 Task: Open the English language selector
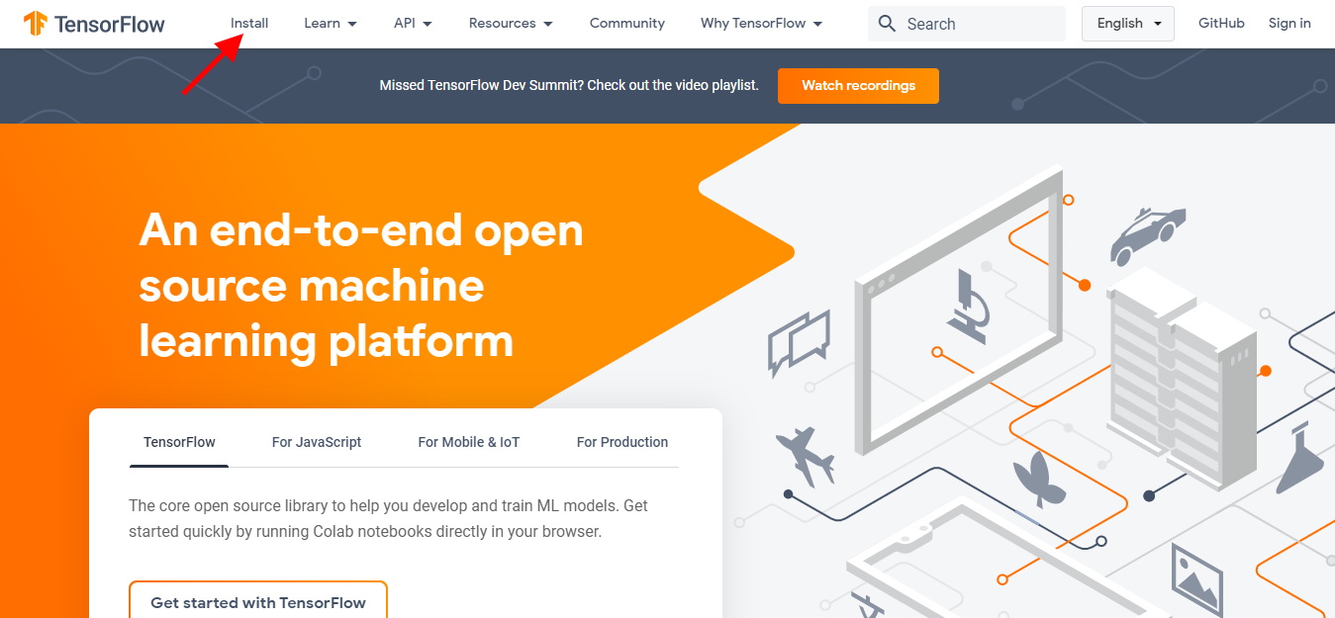[1128, 24]
